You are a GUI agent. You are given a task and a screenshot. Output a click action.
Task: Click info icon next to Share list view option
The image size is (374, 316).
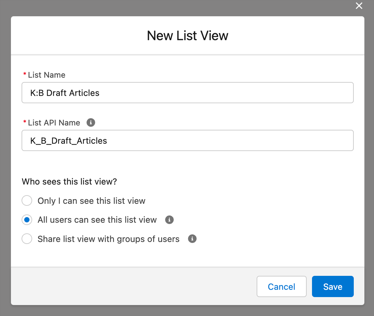tap(192, 239)
